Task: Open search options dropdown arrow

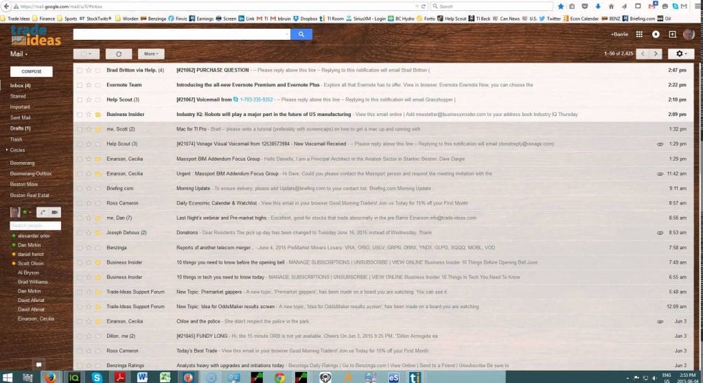Action: click(286, 34)
